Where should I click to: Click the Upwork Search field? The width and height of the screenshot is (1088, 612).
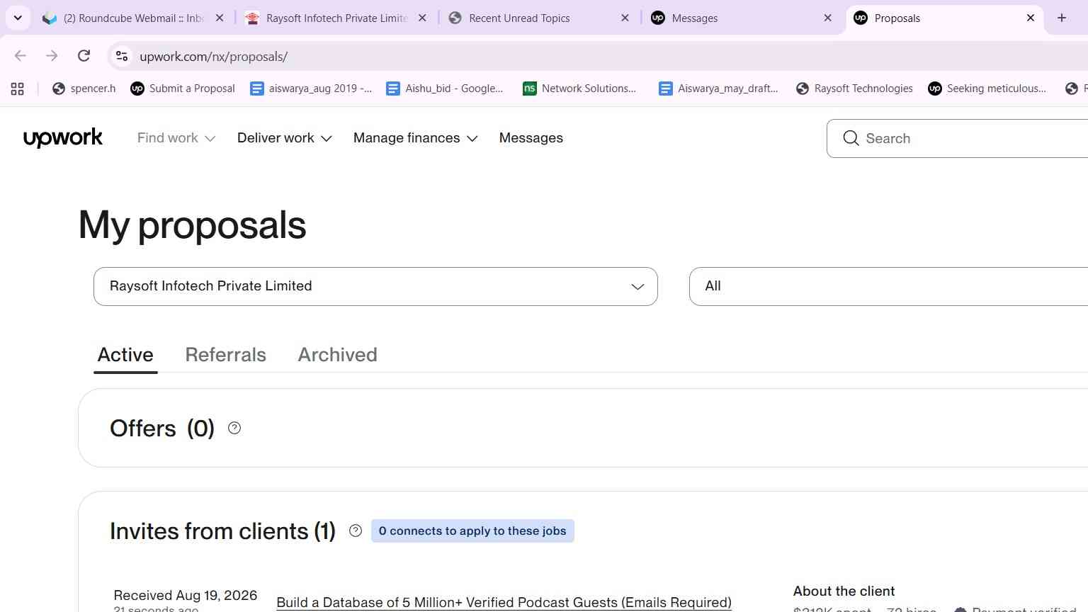(957, 138)
